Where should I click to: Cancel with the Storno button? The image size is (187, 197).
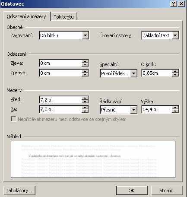coord(167,191)
